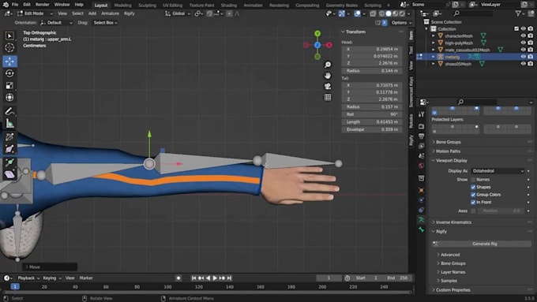Open the Display As Octahedral dropdown

(498, 170)
